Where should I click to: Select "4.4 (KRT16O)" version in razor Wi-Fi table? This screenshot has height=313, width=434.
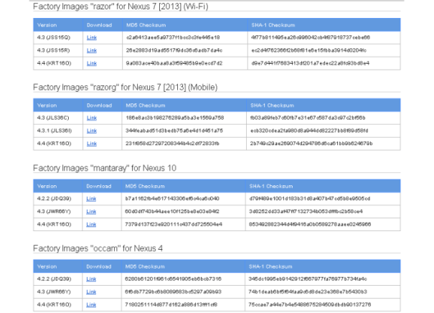55,63
